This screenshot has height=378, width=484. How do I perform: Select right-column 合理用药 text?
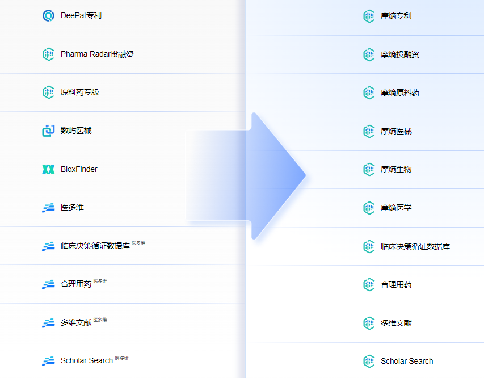tap(396, 285)
